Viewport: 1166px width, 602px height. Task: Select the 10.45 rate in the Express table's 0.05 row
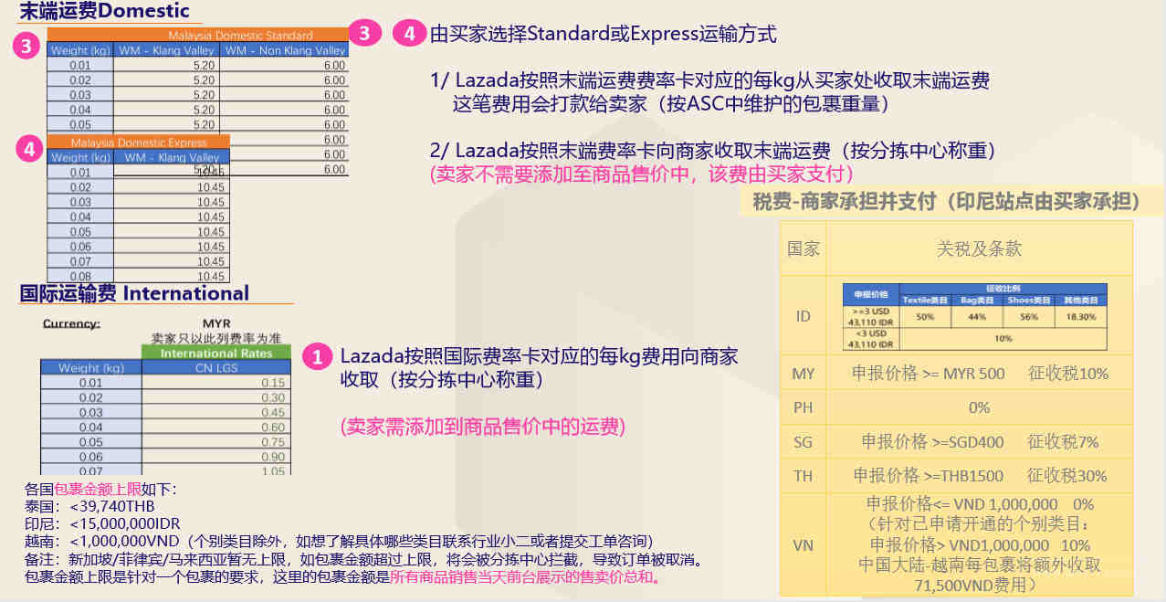(211, 232)
